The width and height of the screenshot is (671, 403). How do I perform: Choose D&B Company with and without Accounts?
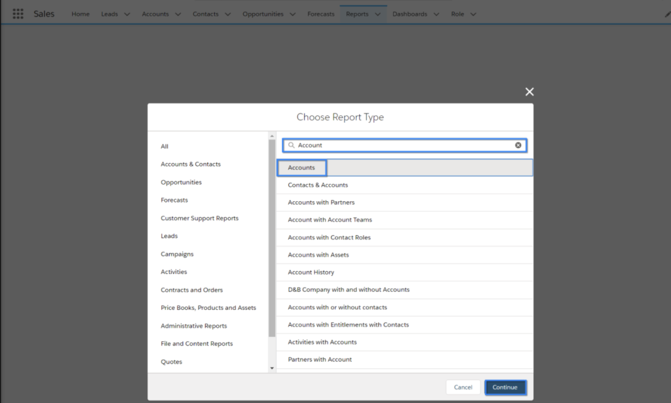pyautogui.click(x=404, y=290)
